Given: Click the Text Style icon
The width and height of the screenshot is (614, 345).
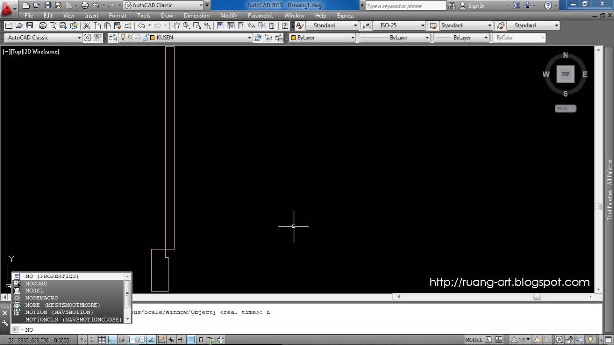Looking at the screenshot, I should pos(300,25).
